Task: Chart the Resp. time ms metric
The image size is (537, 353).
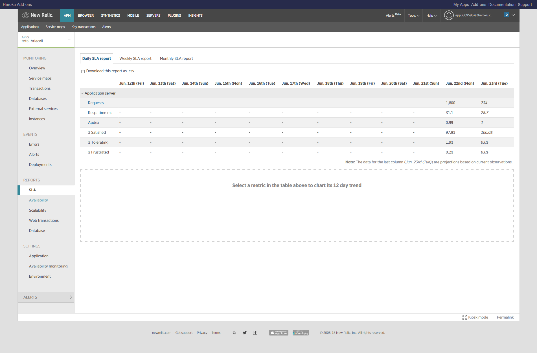Action: click(100, 113)
